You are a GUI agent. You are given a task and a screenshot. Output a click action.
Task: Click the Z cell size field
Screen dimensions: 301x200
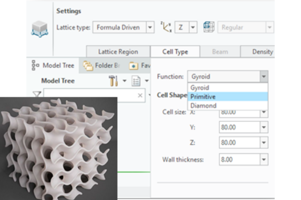239,143
